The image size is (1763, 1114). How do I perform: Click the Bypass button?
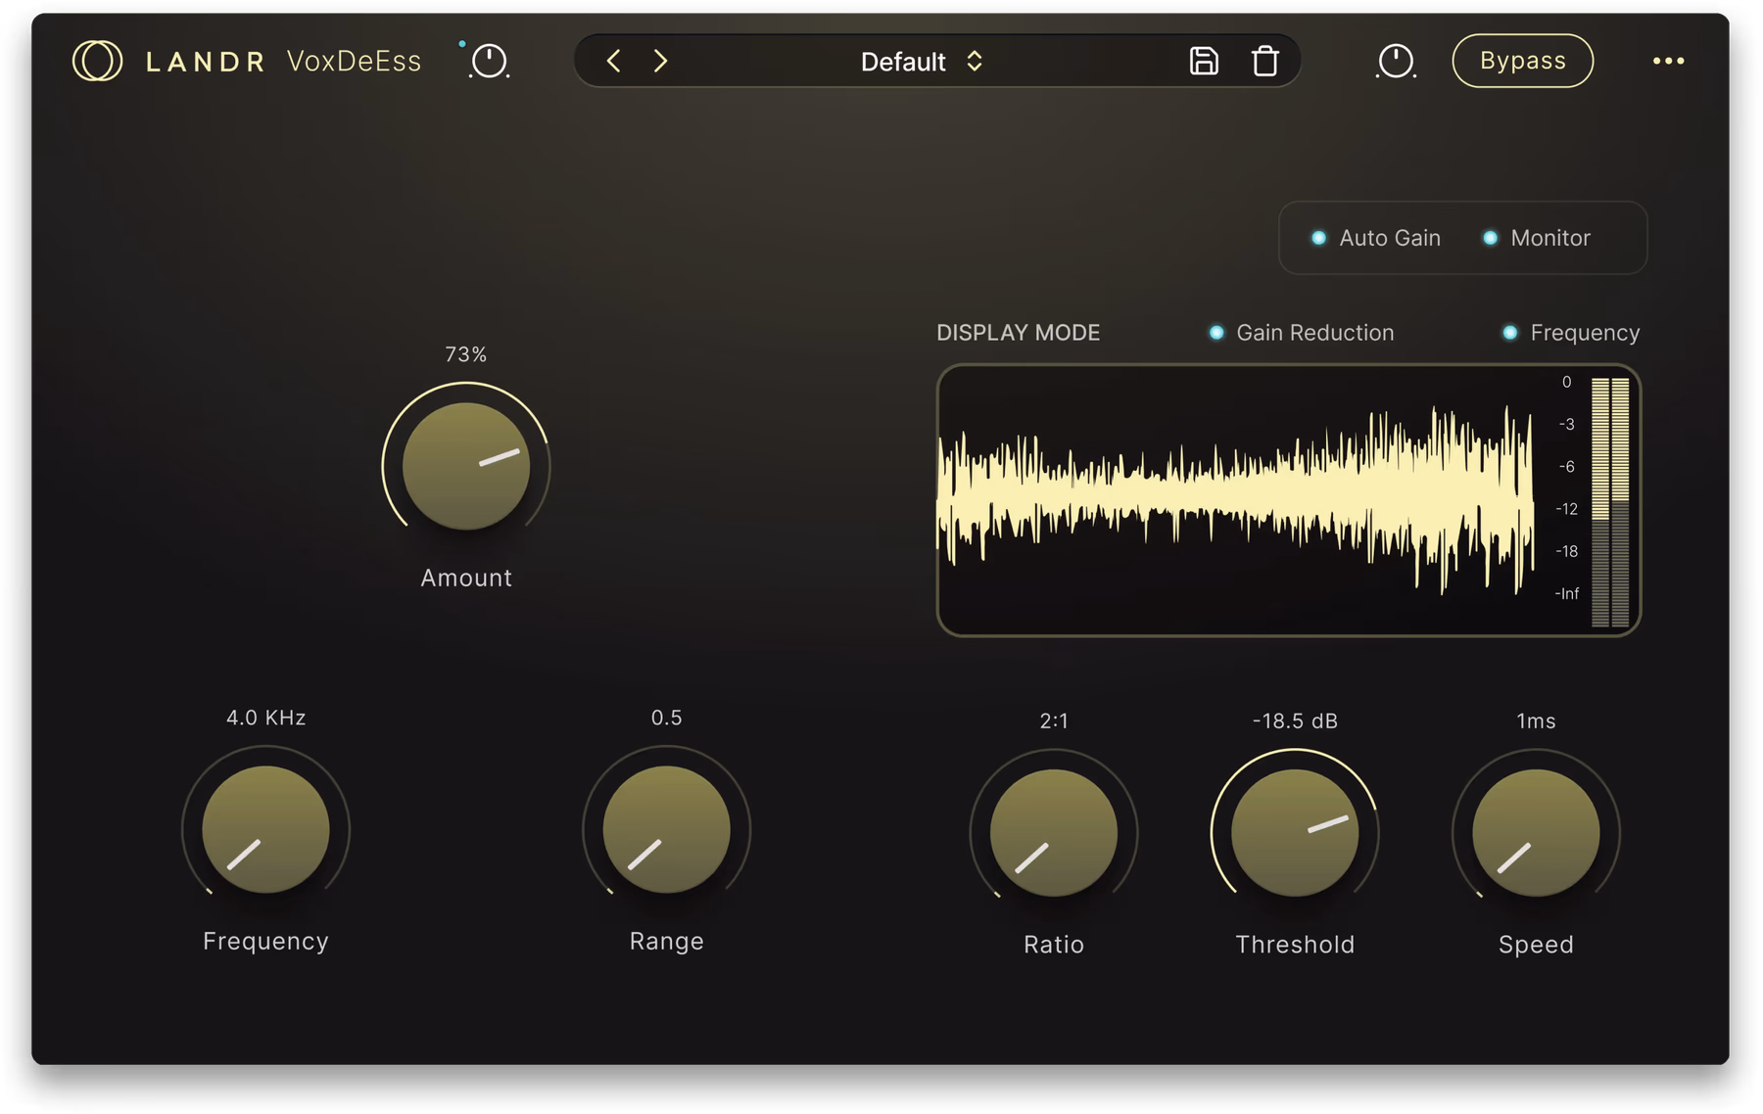(x=1522, y=61)
